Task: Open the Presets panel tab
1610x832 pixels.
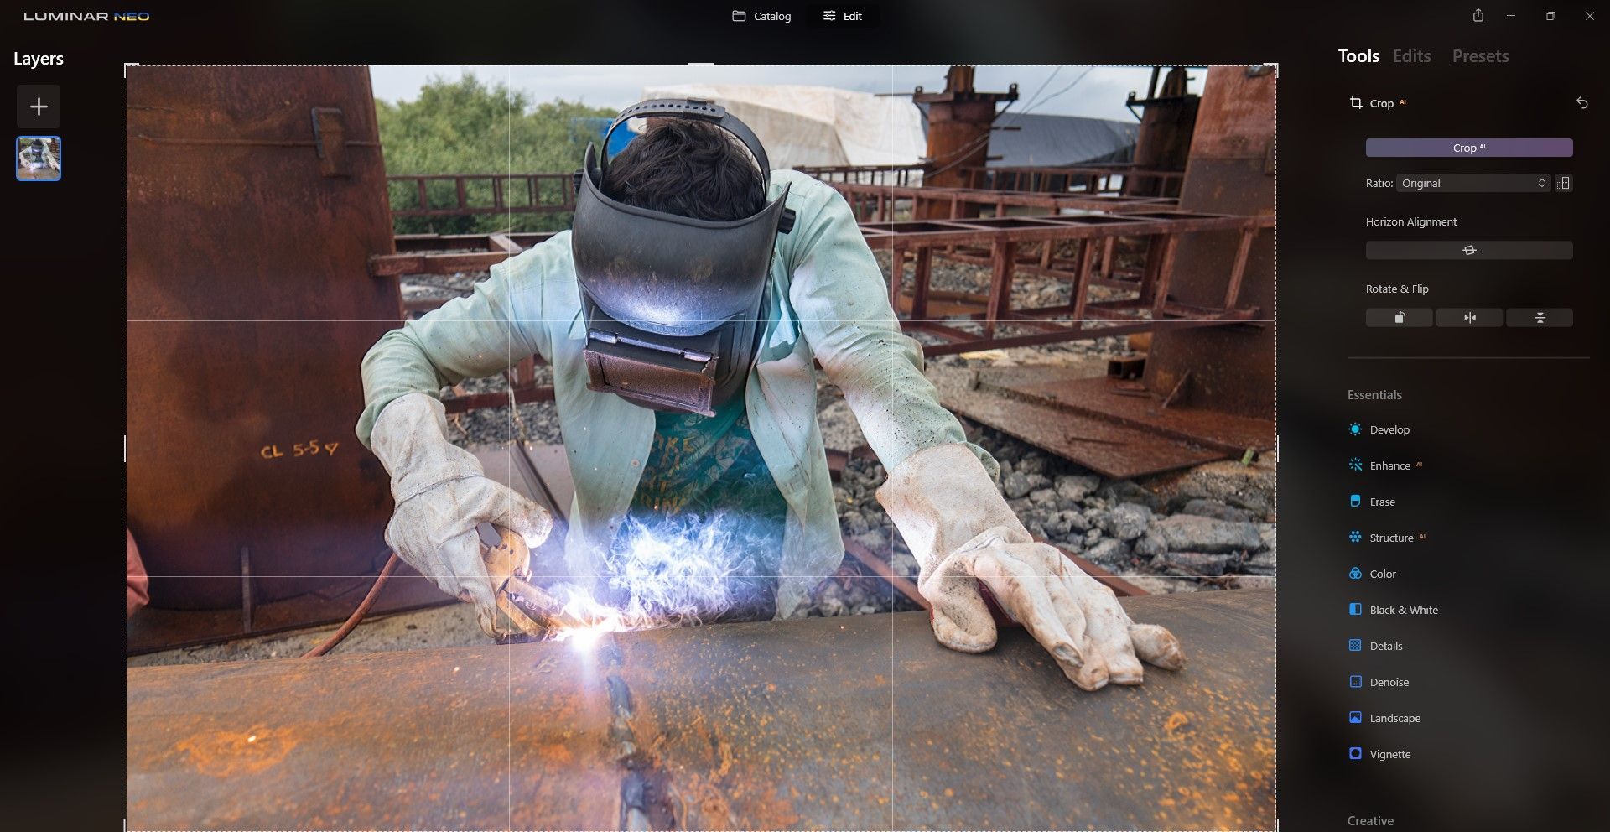Action: (x=1480, y=56)
